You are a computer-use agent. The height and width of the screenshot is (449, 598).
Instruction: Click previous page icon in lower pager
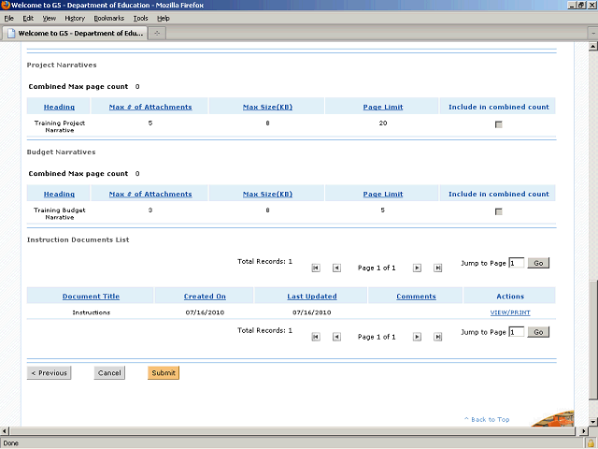tap(336, 336)
